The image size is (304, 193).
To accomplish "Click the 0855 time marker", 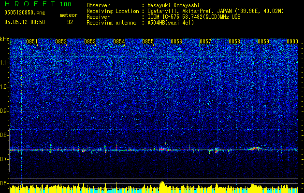I will 148,41.
